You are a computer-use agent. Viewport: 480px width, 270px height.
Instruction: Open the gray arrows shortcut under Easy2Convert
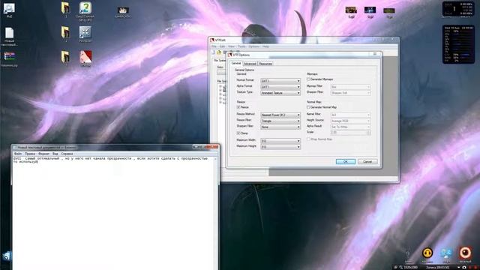[x=85, y=32]
